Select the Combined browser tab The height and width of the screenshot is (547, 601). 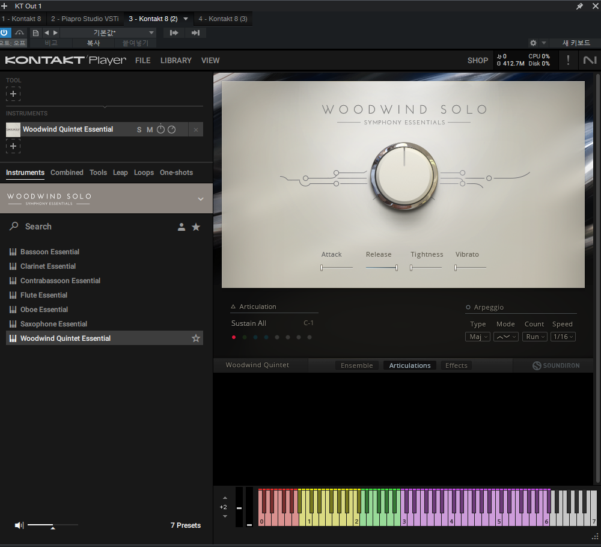click(67, 173)
